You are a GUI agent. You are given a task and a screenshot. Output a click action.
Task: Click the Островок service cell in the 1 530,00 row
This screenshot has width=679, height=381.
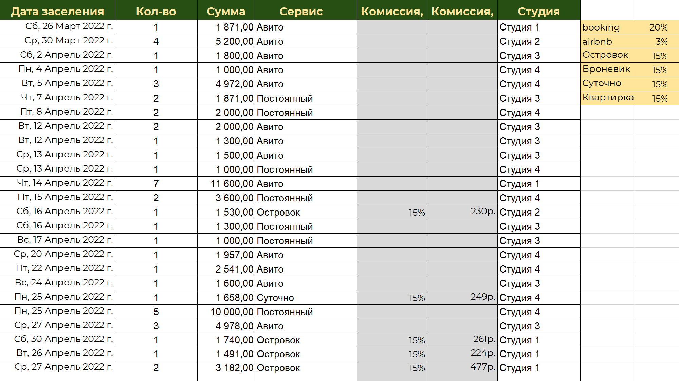pos(306,212)
